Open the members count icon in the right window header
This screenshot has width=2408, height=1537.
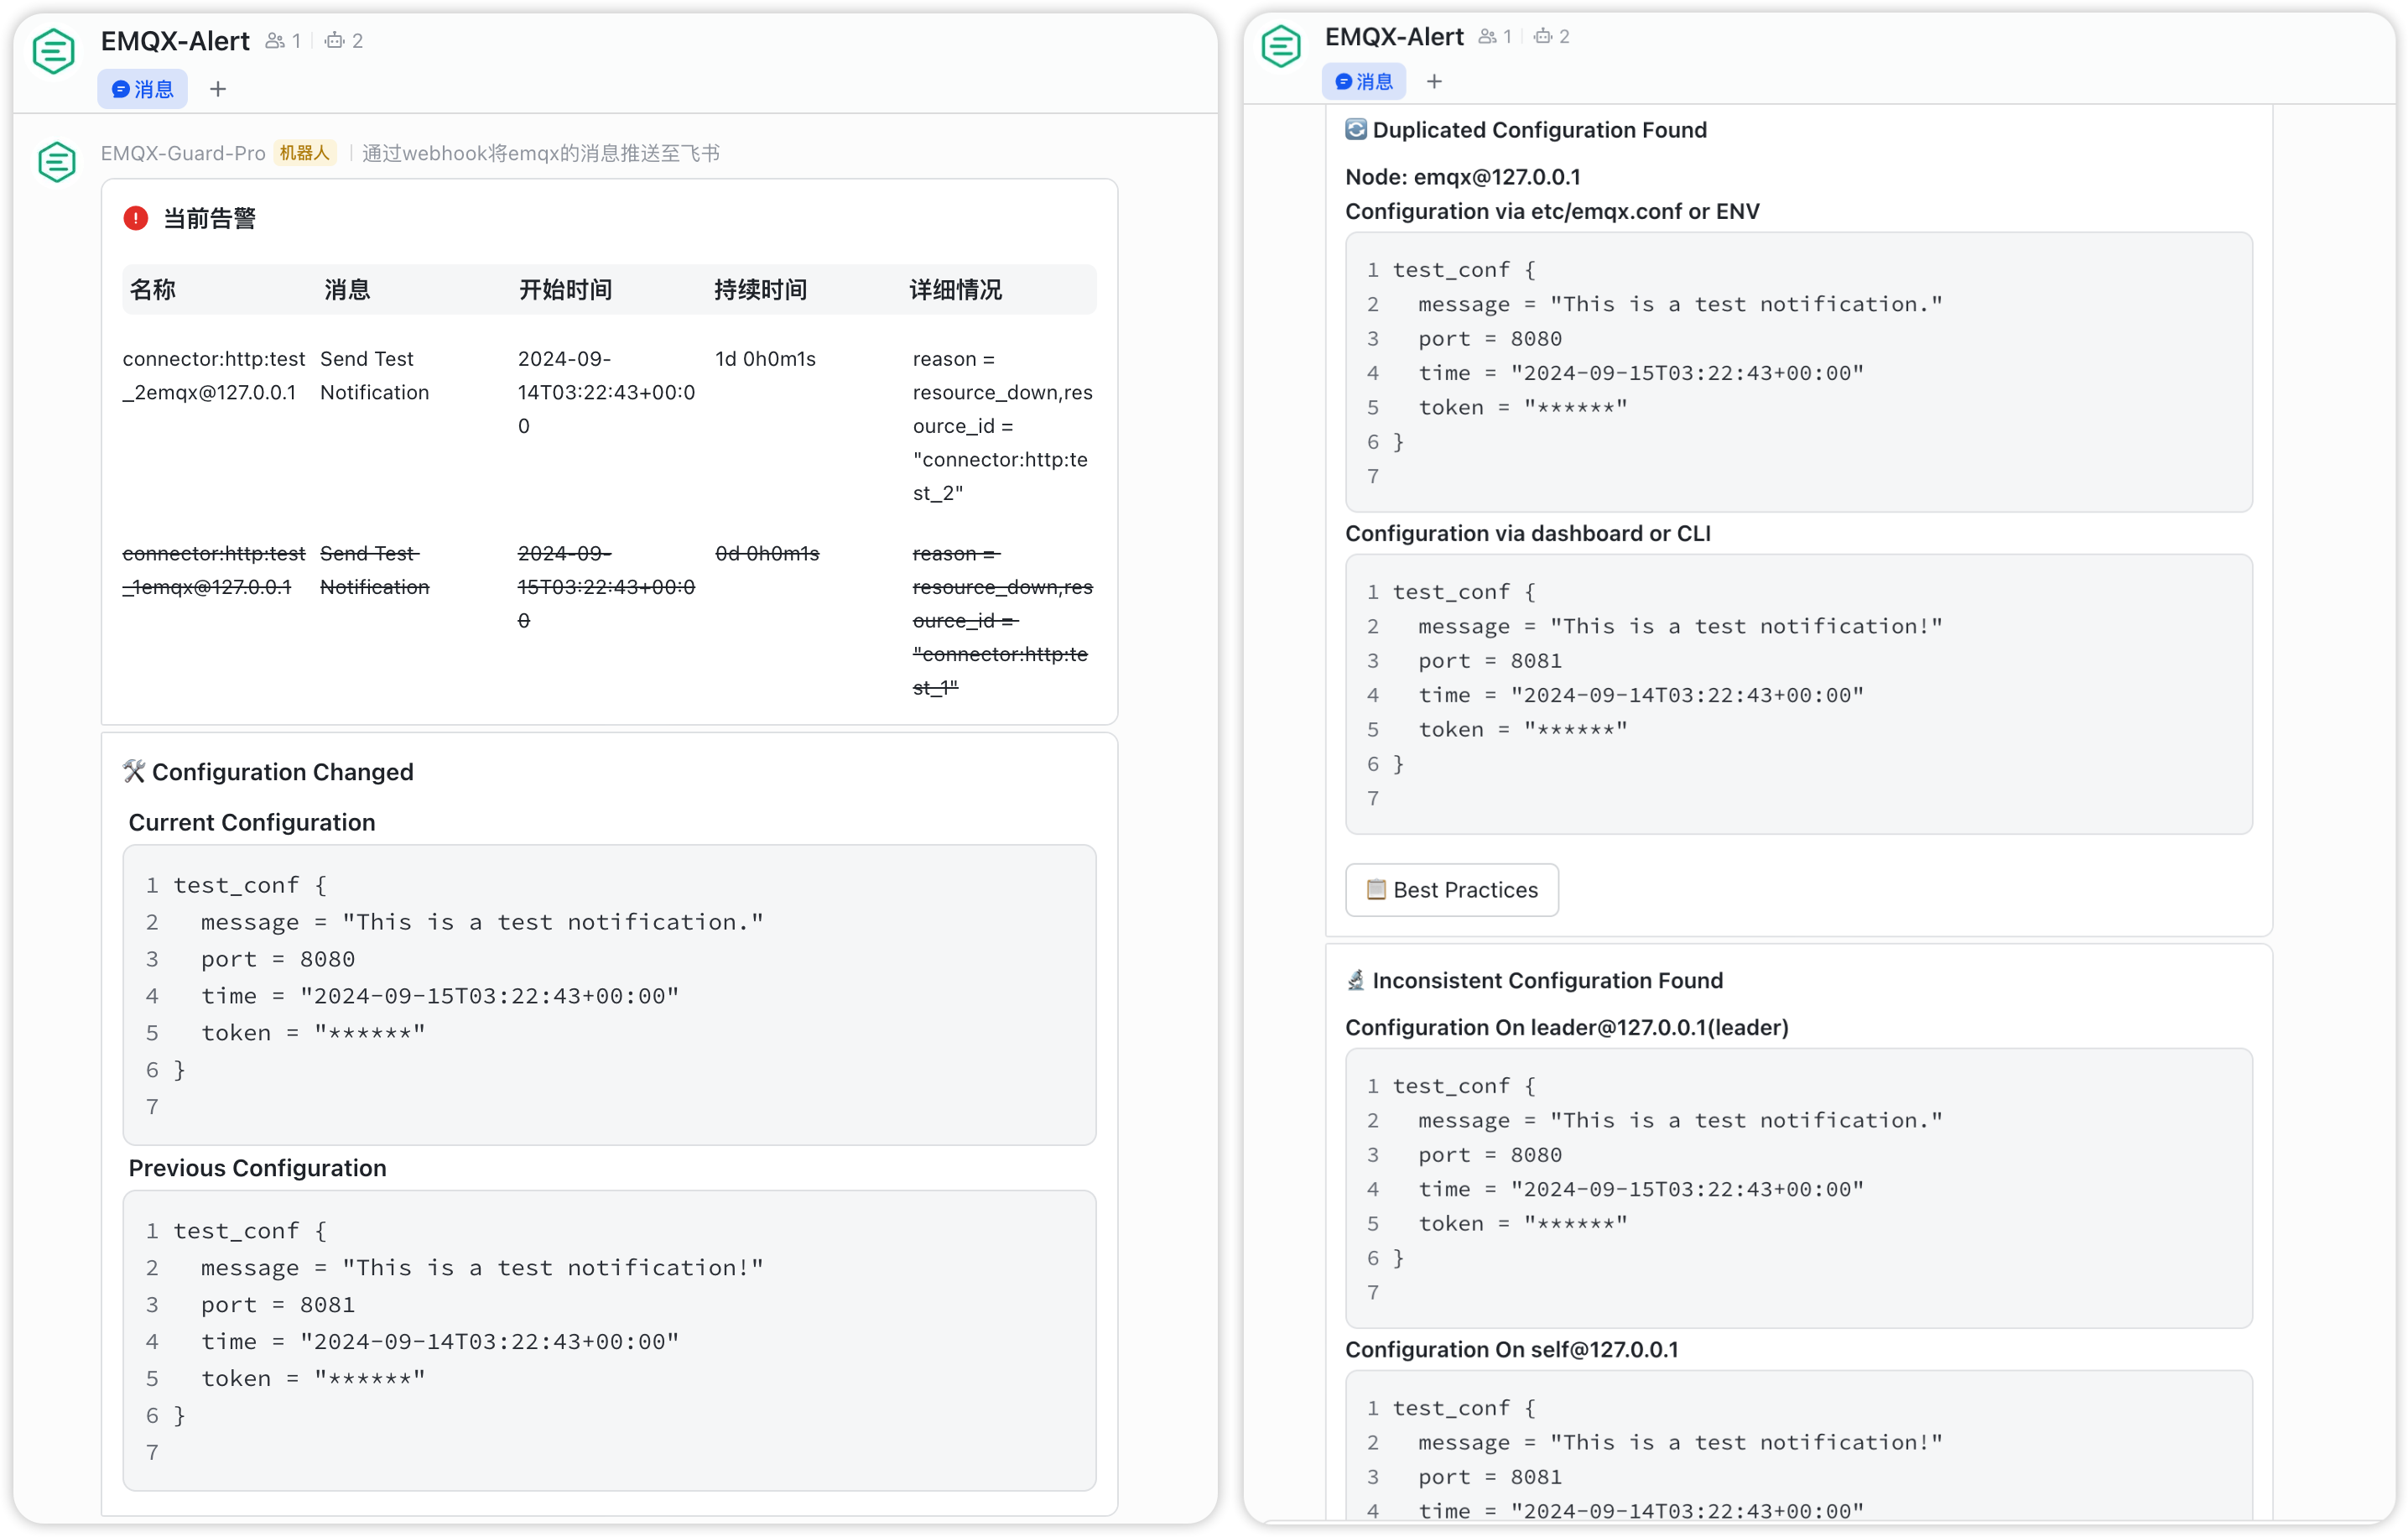pyautogui.click(x=1487, y=37)
